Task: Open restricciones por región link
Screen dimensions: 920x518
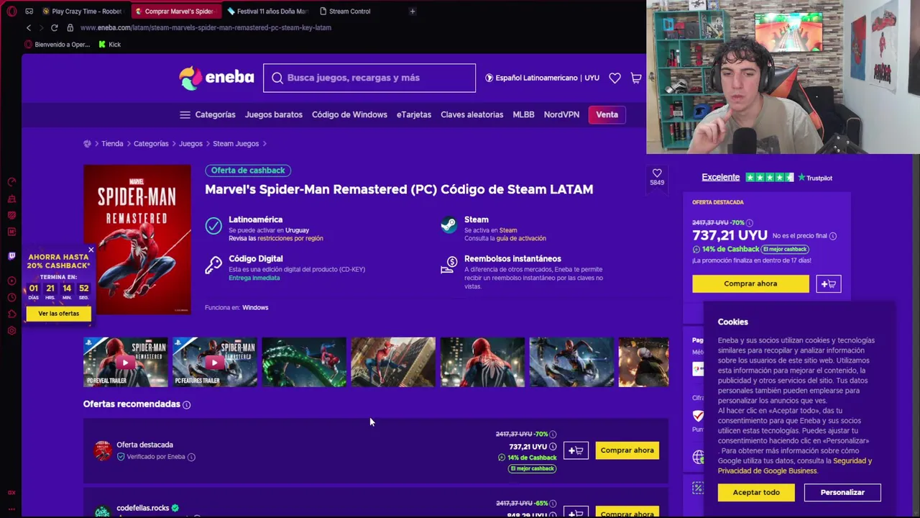Action: click(x=290, y=238)
